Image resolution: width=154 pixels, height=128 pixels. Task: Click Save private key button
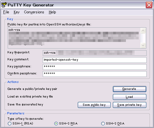[129, 105]
